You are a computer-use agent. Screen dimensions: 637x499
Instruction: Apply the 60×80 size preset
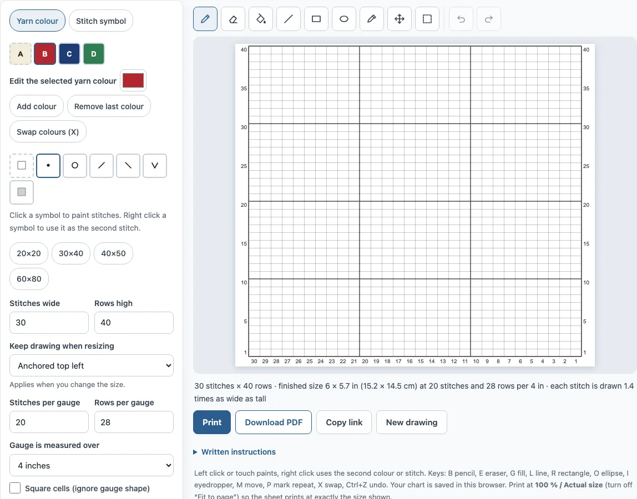pyautogui.click(x=29, y=279)
